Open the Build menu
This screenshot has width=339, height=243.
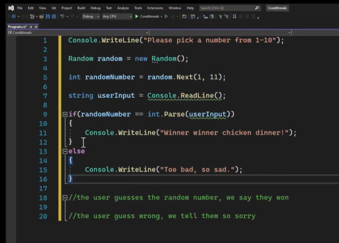coord(81,8)
